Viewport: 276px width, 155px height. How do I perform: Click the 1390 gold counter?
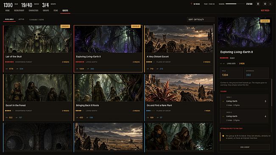point(8,5)
